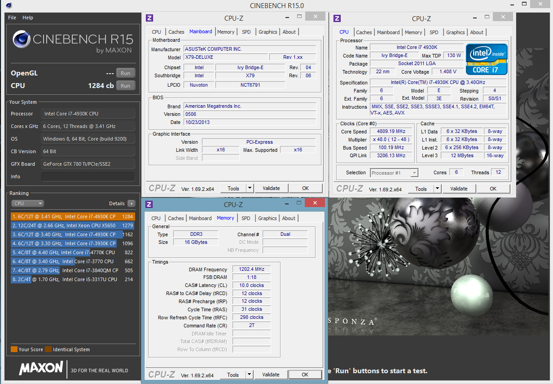Click the BIOS Version 0506 field
The height and width of the screenshot is (384, 553).
250,115
